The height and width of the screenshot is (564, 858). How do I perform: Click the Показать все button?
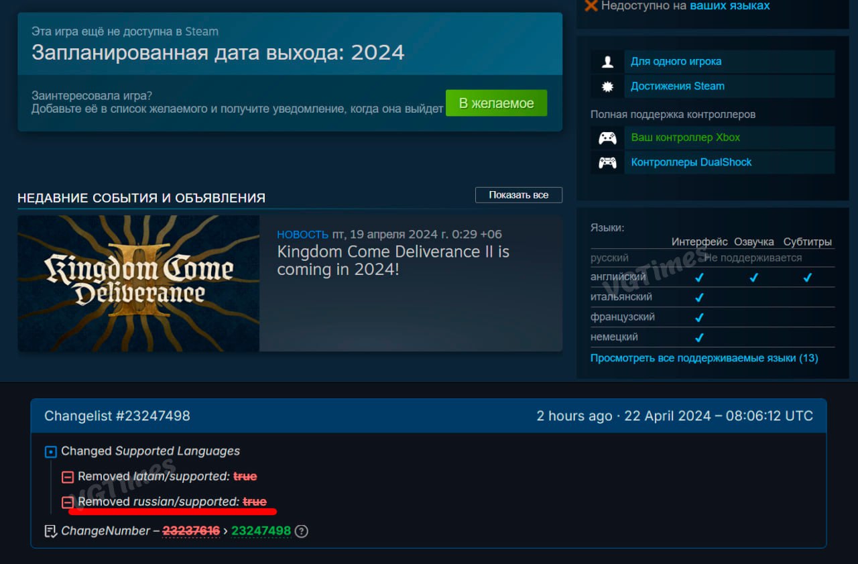[x=518, y=195]
